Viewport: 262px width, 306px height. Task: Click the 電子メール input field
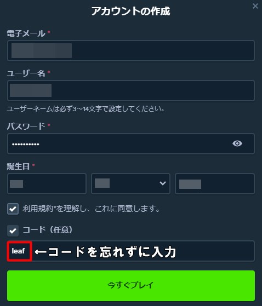(131, 51)
